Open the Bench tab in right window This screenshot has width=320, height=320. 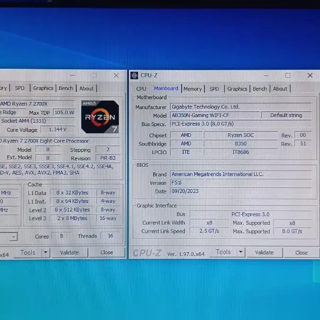(x=260, y=89)
